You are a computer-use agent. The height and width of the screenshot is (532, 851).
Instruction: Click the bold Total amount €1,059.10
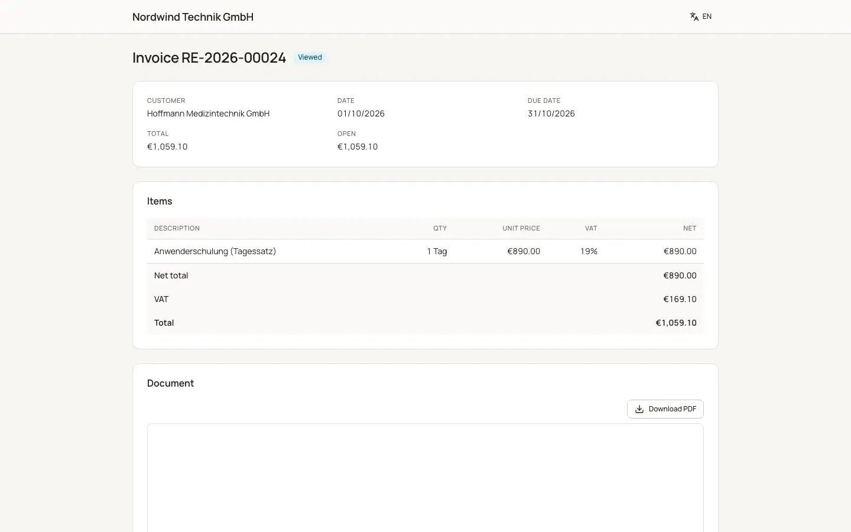tap(676, 323)
